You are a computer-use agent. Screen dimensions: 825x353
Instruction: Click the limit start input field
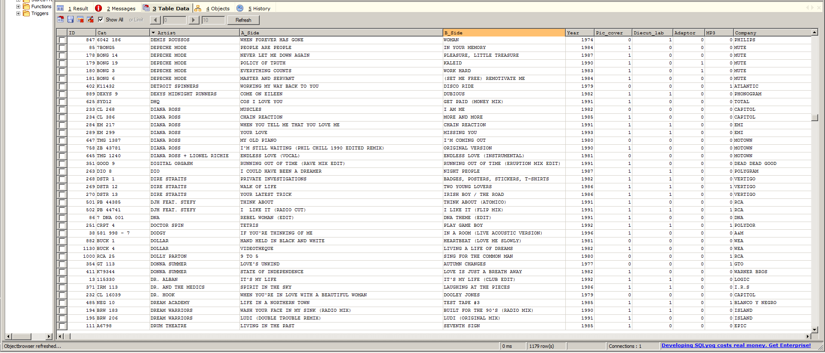175,20
